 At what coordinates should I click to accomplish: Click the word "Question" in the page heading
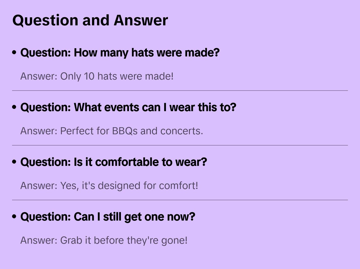tap(45, 20)
